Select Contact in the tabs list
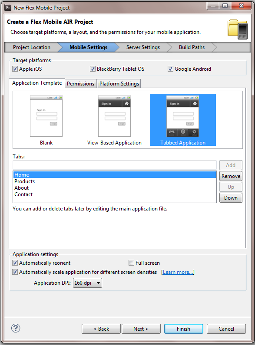Viewport: 255px width, 345px height. click(115, 194)
